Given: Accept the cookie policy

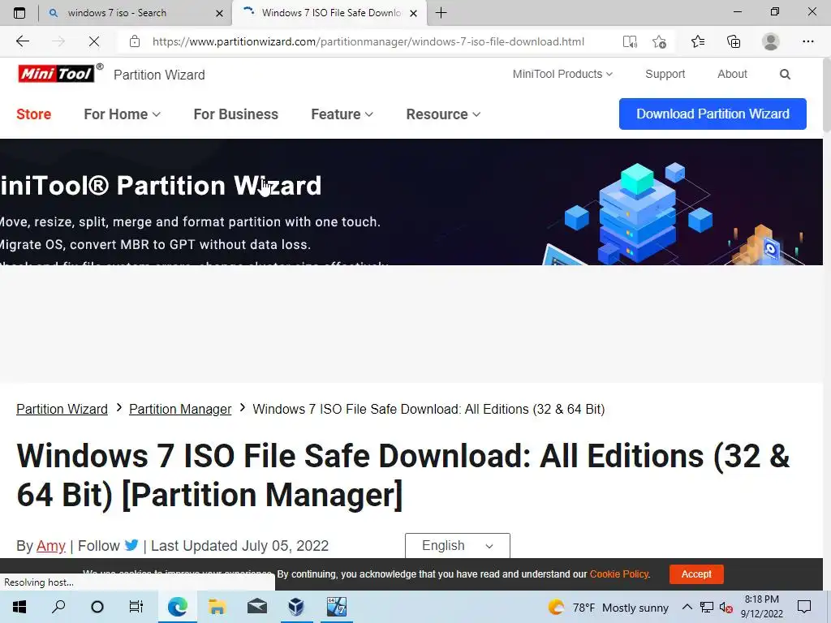Looking at the screenshot, I should pyautogui.click(x=695, y=574).
